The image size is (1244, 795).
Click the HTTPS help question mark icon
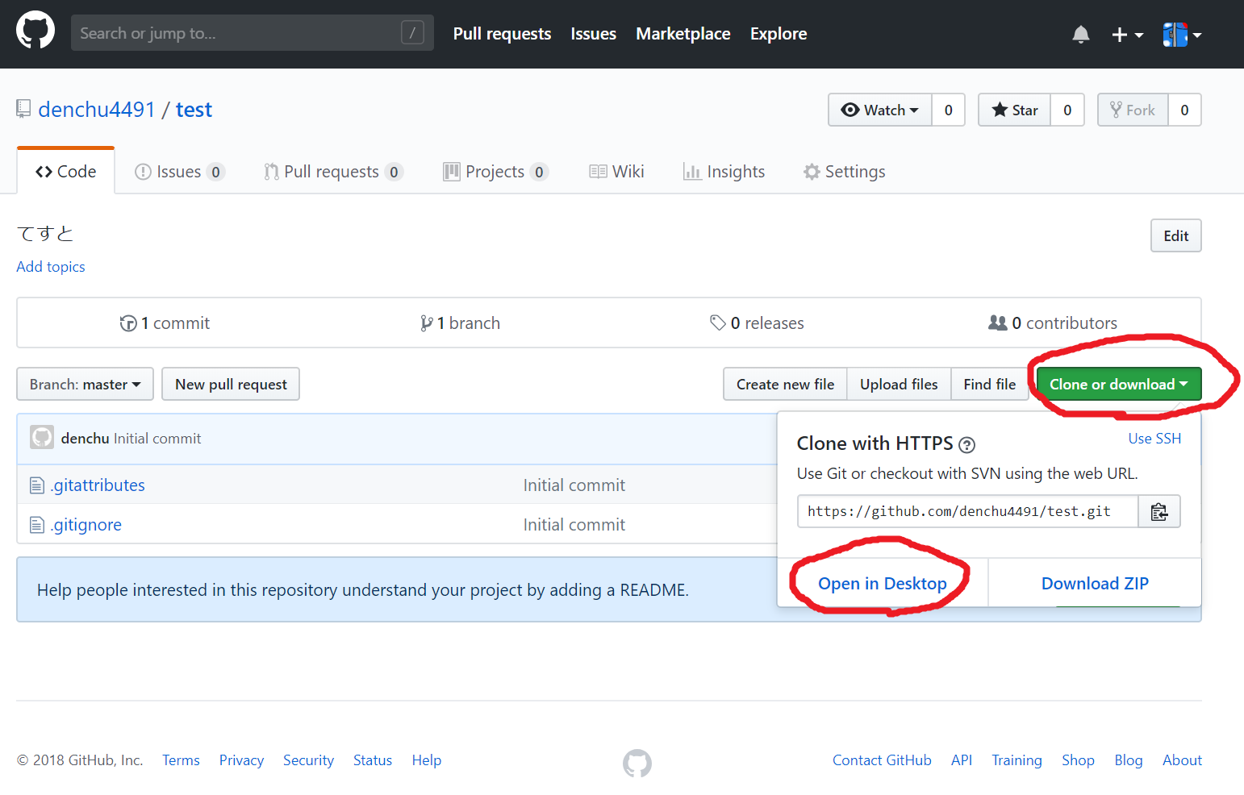(966, 444)
